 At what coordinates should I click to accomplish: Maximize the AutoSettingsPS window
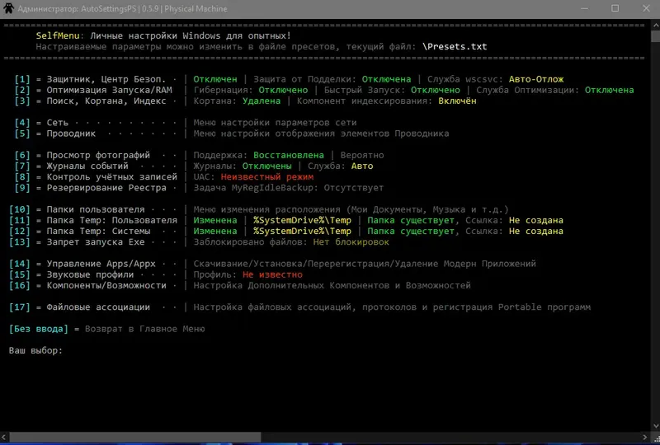[x=615, y=8]
